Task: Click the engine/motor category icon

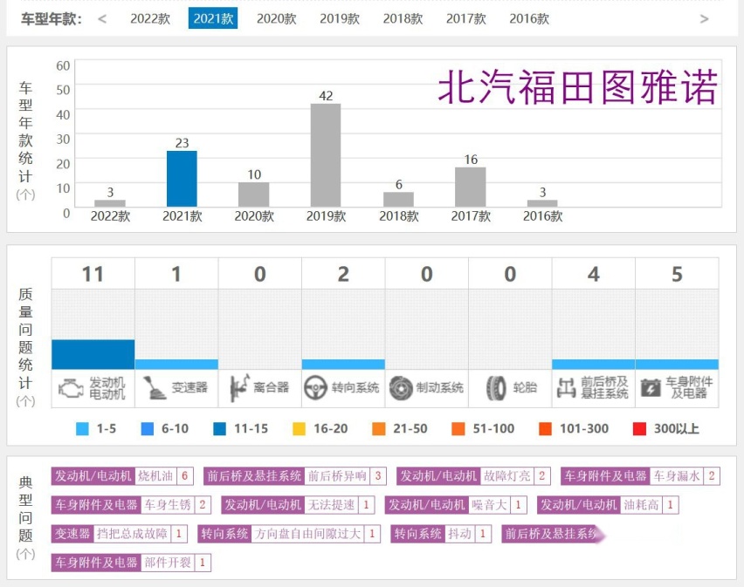Action: [x=72, y=388]
